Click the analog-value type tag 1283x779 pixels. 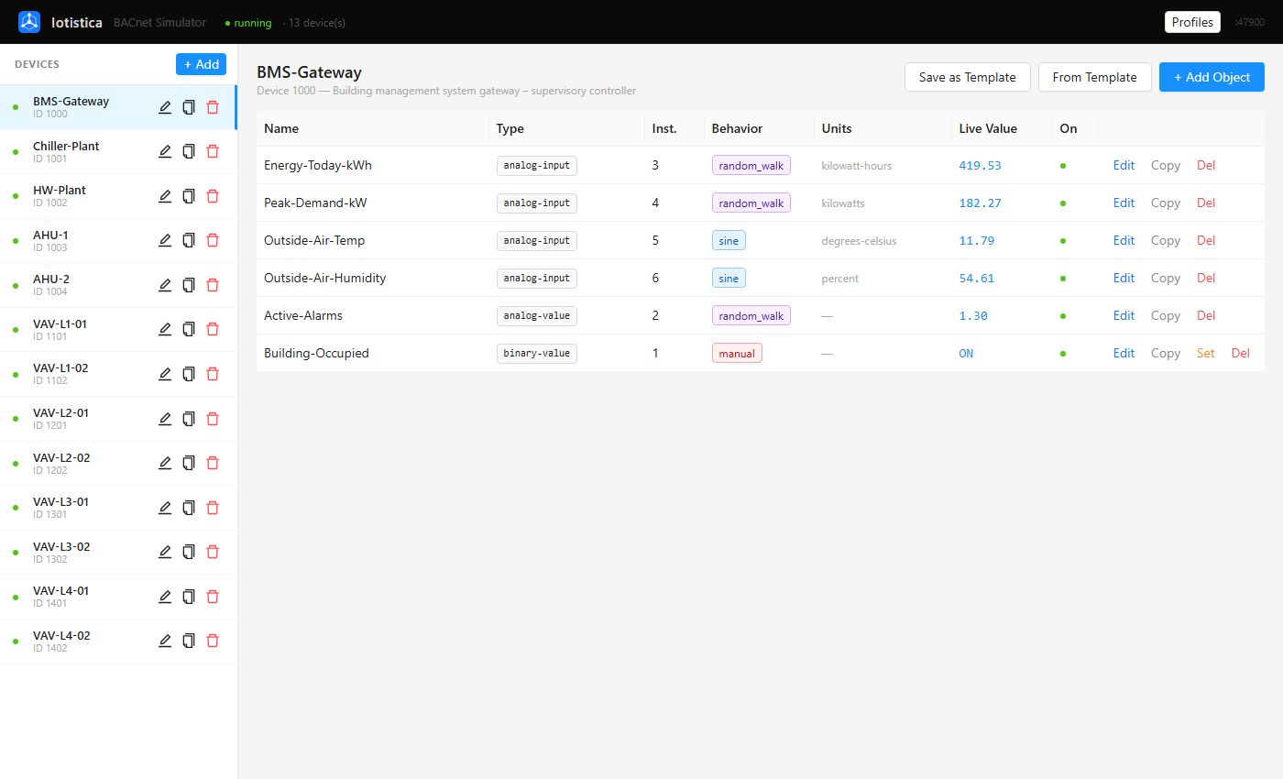pyautogui.click(x=537, y=316)
